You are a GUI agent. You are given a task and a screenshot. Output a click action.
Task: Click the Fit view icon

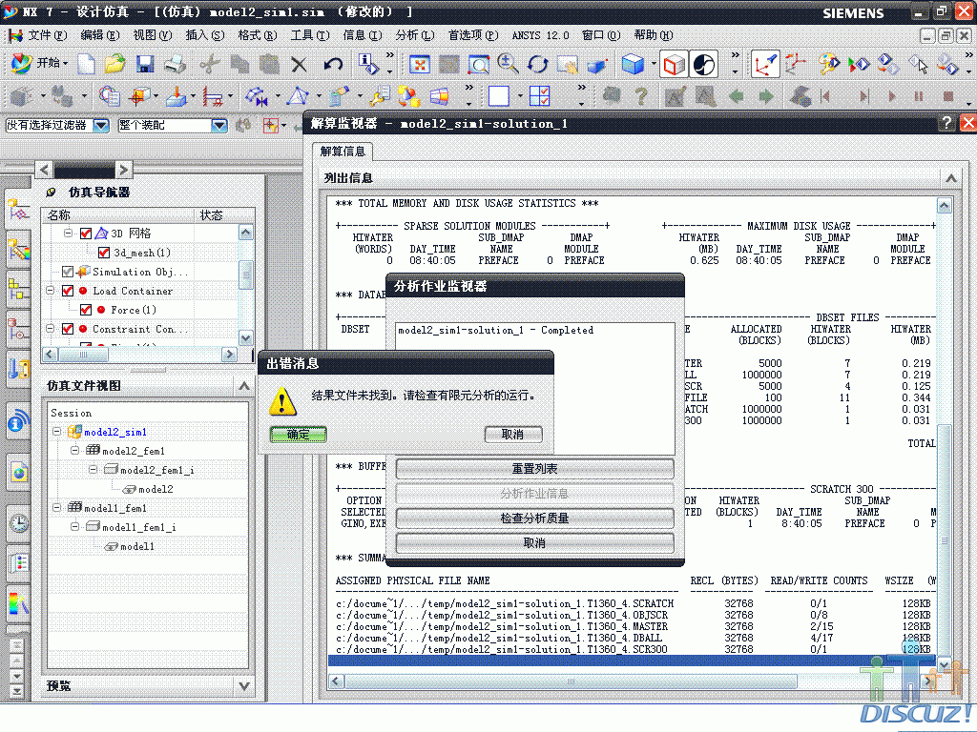pos(420,64)
